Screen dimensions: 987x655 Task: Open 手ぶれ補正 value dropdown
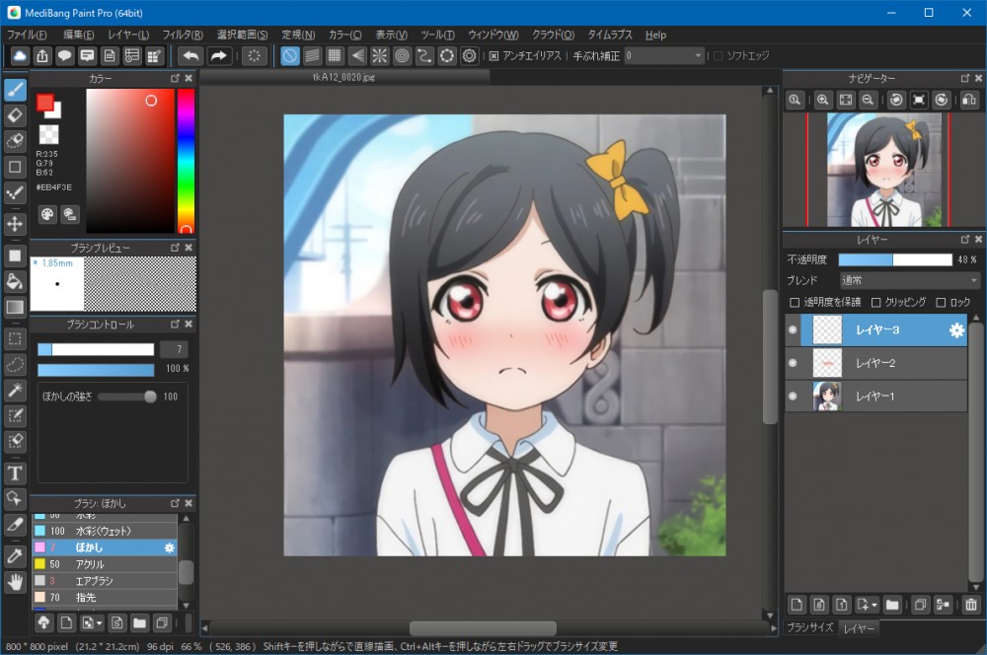click(x=664, y=56)
